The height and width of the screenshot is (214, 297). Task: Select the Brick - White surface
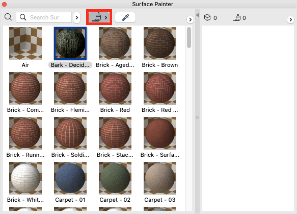coord(25,178)
